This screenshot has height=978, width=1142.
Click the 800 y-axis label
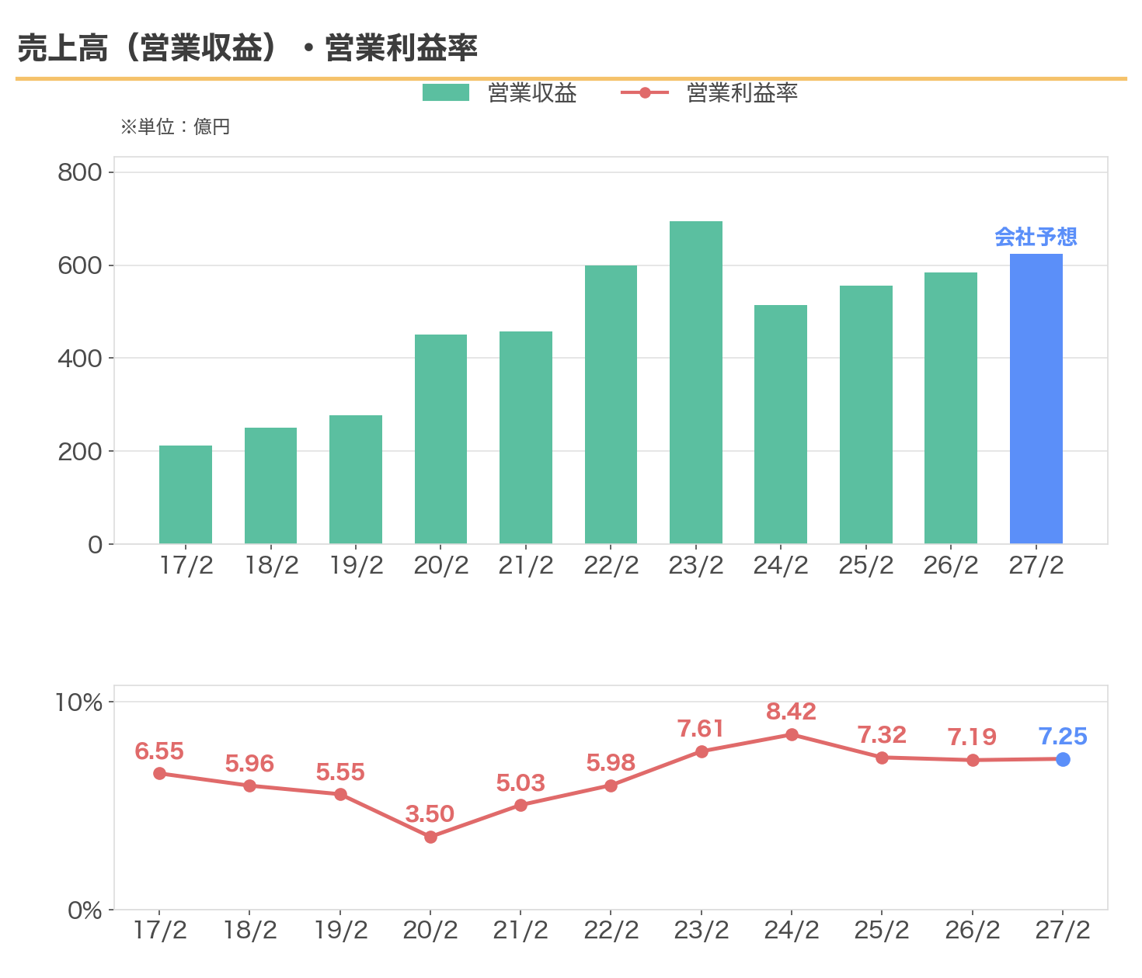pyautogui.click(x=80, y=172)
